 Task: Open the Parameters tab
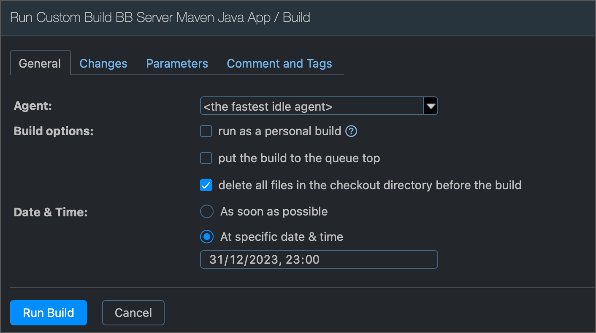177,63
